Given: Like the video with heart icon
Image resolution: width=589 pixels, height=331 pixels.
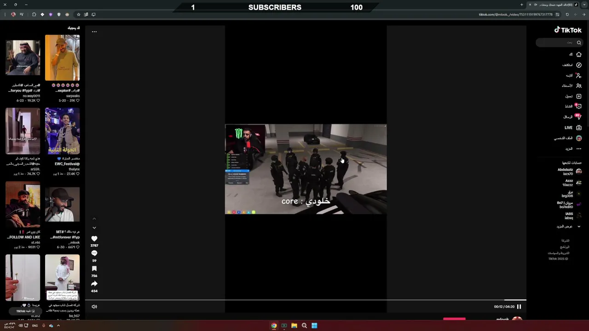Looking at the screenshot, I should coord(94,239).
